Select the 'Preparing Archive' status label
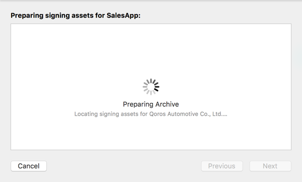The width and height of the screenshot is (302, 182). tap(151, 104)
